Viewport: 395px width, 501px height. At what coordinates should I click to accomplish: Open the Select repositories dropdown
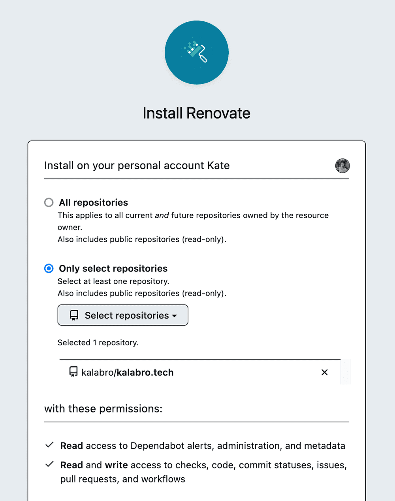pos(122,315)
